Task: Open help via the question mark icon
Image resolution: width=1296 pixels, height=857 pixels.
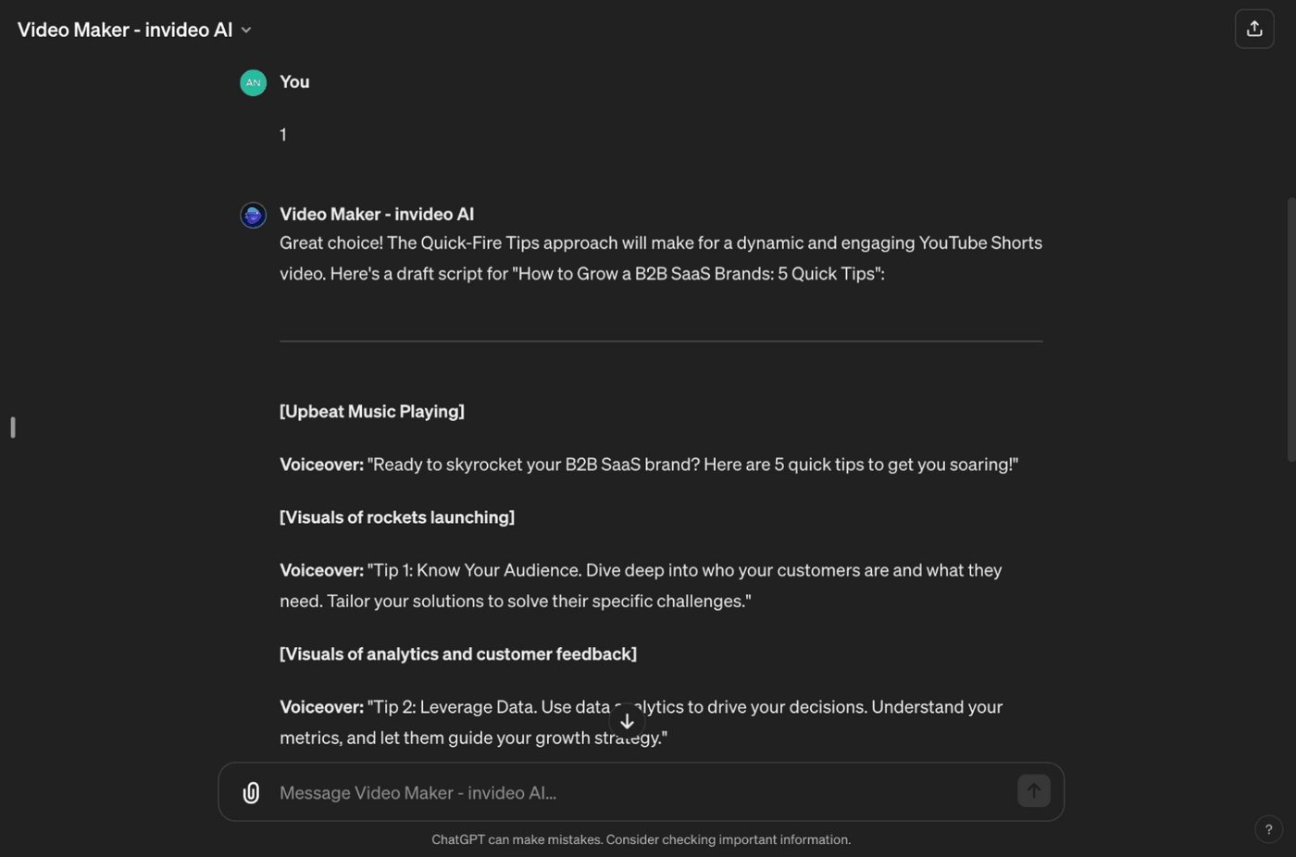Action: 1269,829
